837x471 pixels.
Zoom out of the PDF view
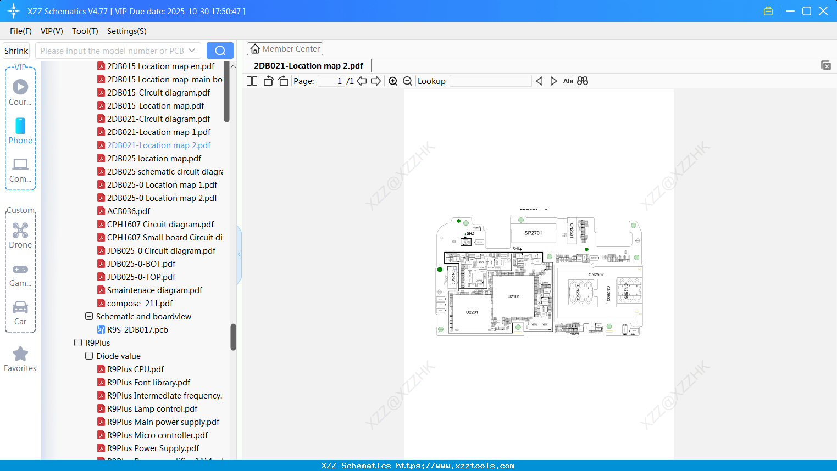click(407, 81)
